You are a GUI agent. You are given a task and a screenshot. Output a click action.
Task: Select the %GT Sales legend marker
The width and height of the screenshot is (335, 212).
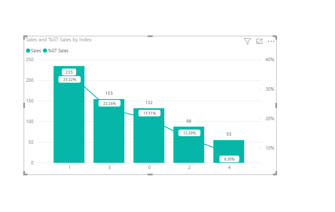tap(45, 51)
